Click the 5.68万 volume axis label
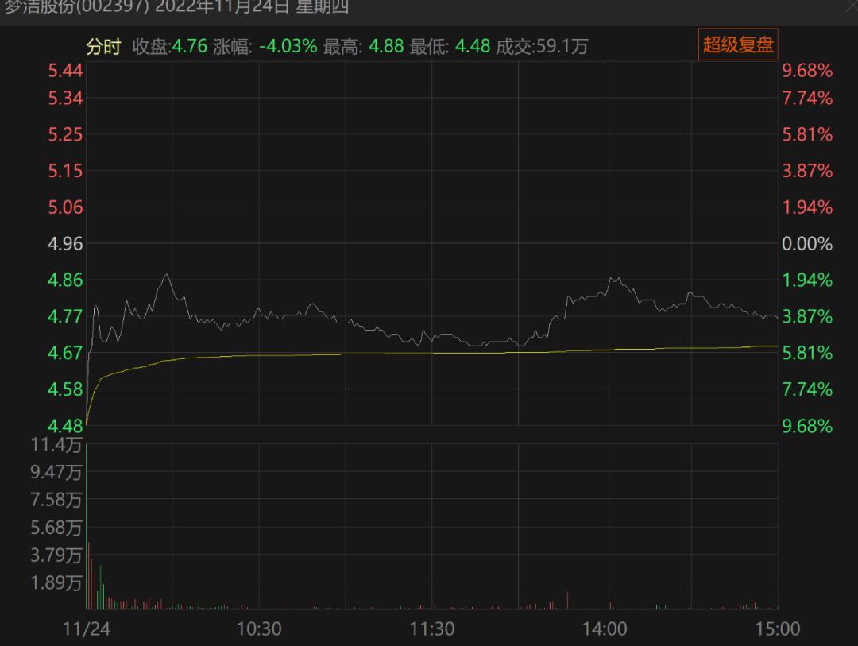Image resolution: width=858 pixels, height=646 pixels. click(56, 528)
